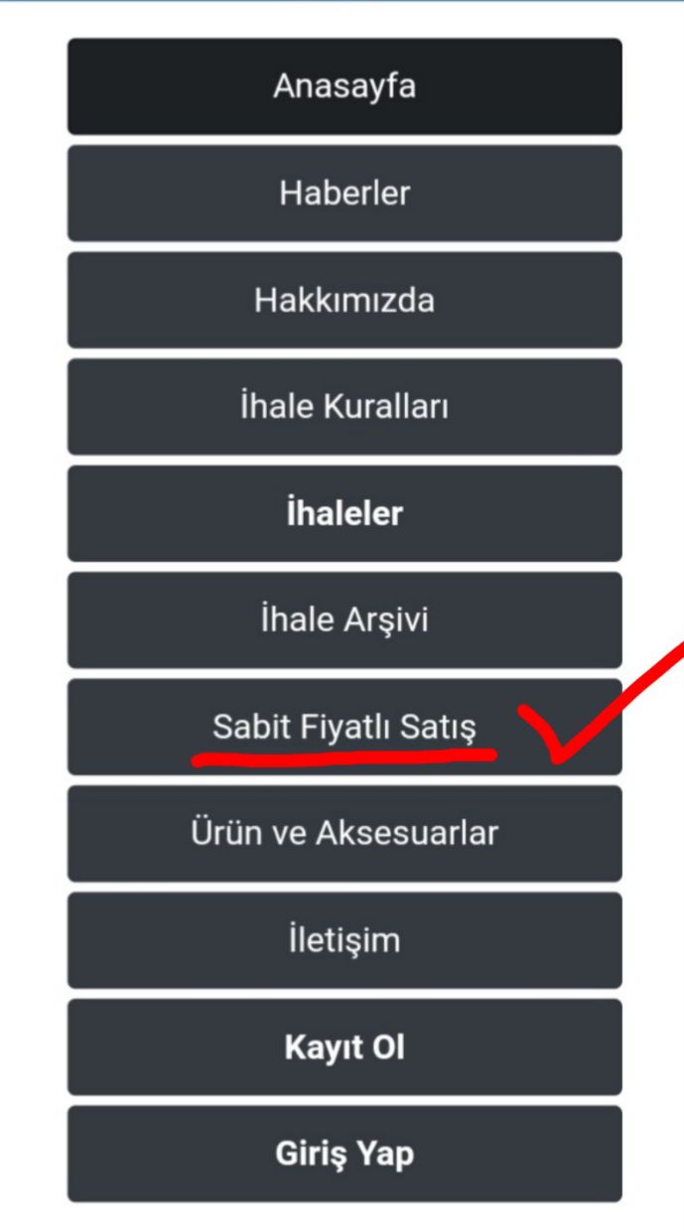The height and width of the screenshot is (1231, 684).
Task: Open the contact entry above Kayıt Ol
Action: [344, 939]
